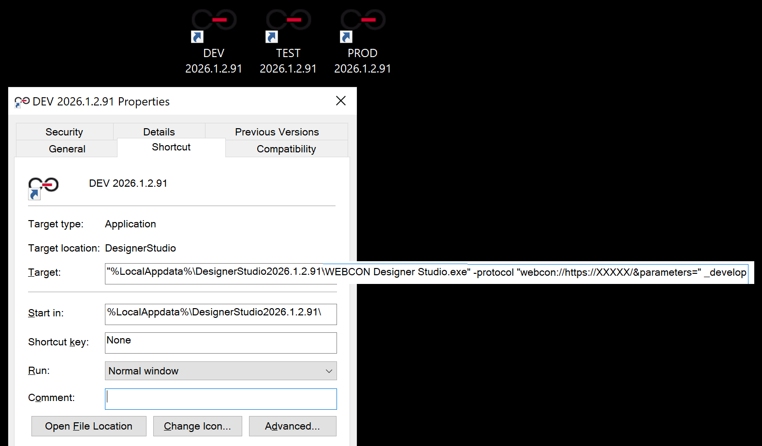Click the small title bar icon of Properties
This screenshot has height=446, width=762.
22,102
